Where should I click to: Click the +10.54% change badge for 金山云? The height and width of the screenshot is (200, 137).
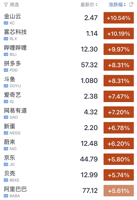point(119,18)
